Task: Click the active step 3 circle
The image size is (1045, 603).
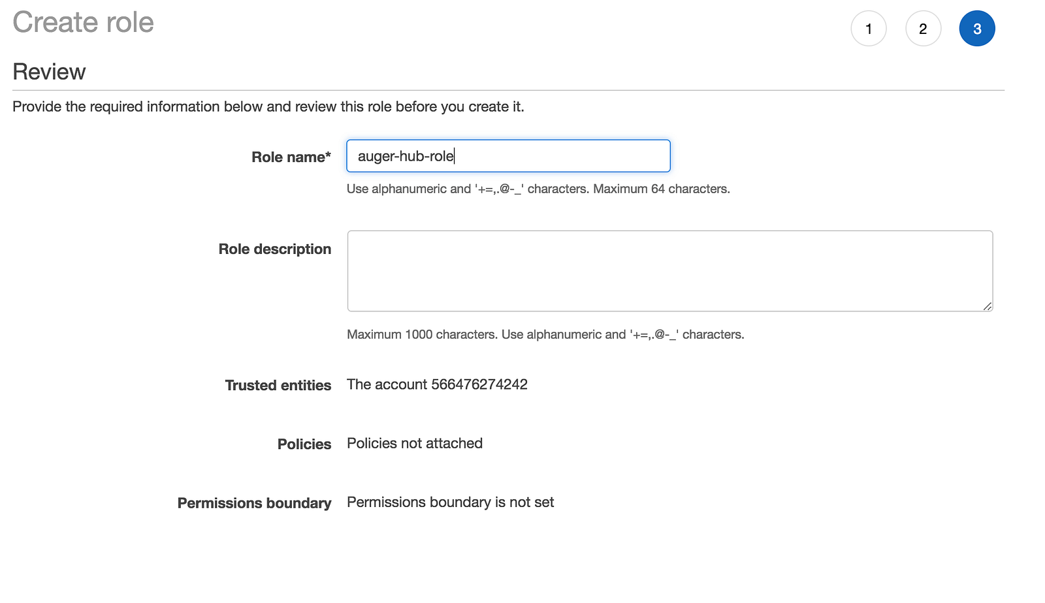Action: pos(977,29)
